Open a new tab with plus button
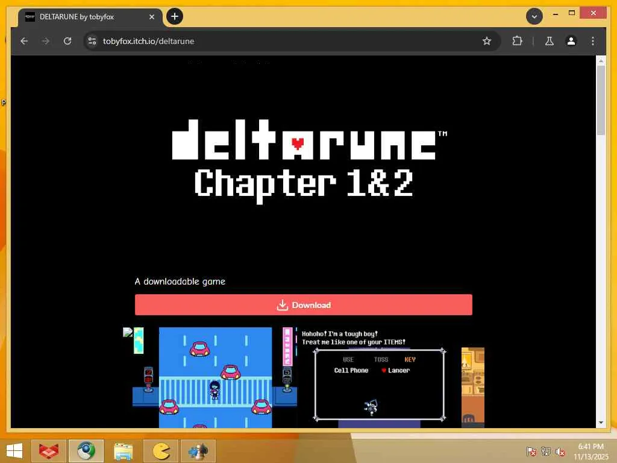The height and width of the screenshot is (463, 617). (x=175, y=16)
